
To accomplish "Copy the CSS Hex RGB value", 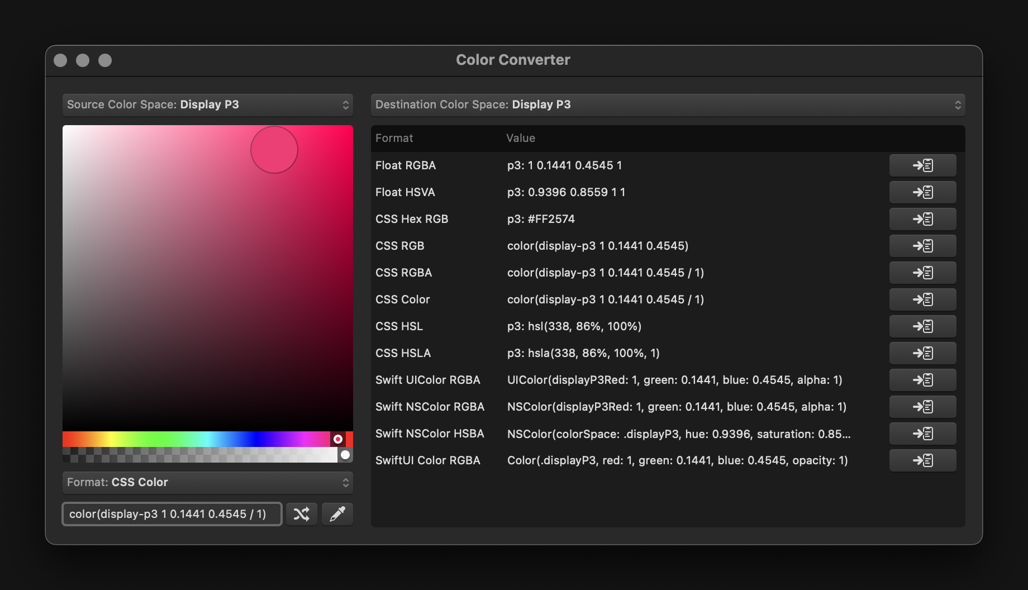I will pos(922,219).
